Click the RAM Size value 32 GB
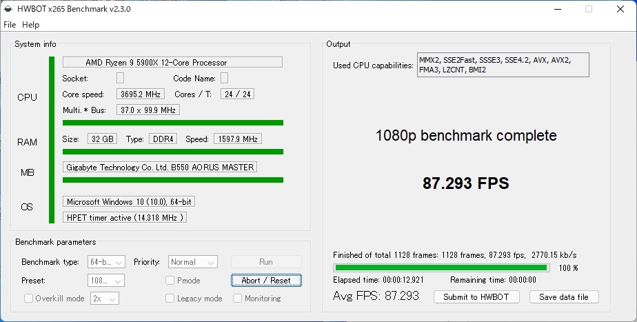The image size is (637, 322). tap(102, 139)
